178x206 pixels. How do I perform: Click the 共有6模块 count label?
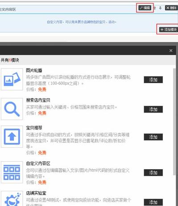pyautogui.click(x=10, y=60)
